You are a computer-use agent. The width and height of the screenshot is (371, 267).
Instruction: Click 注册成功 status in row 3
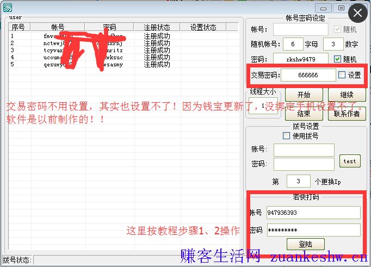(157, 50)
